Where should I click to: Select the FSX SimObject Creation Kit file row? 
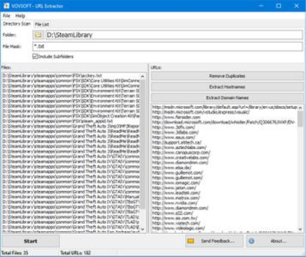(71, 116)
